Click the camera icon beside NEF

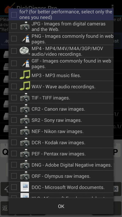pyautogui.click(x=25, y=131)
